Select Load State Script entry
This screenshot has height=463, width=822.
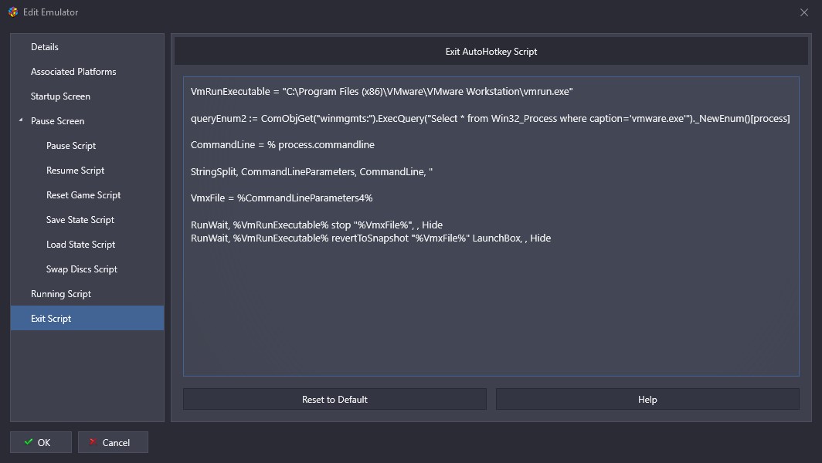pyautogui.click(x=80, y=245)
